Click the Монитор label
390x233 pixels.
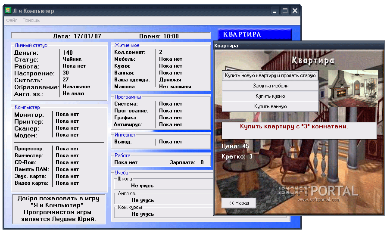tap(29, 115)
